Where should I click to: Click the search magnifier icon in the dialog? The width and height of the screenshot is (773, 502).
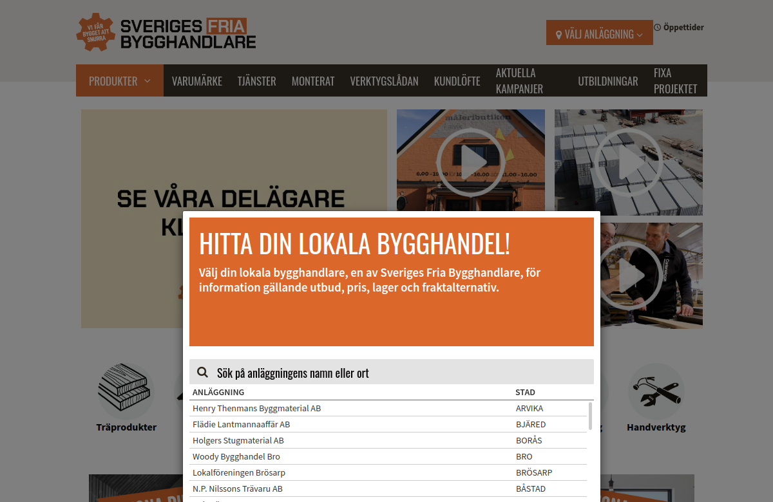pos(202,372)
